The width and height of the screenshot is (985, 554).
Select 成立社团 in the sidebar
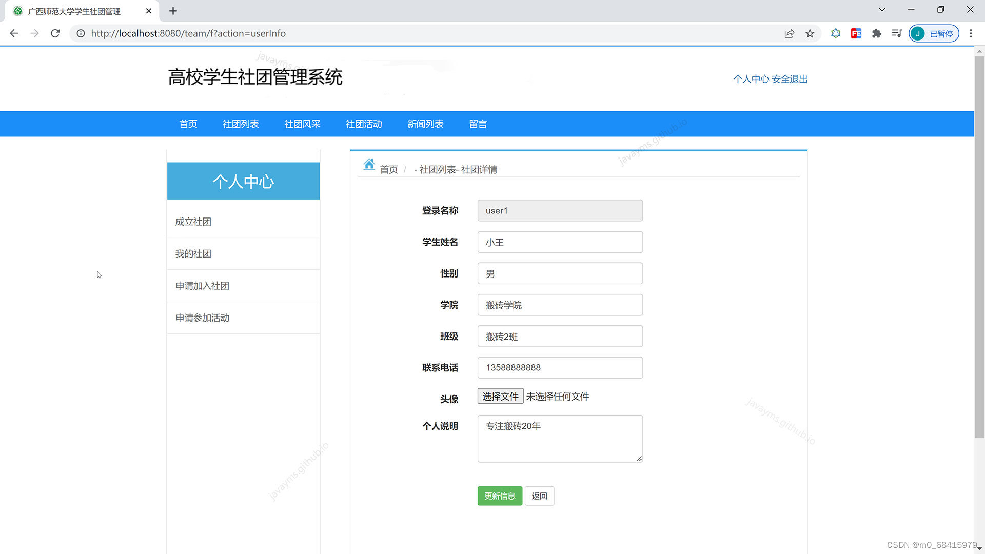coord(193,222)
